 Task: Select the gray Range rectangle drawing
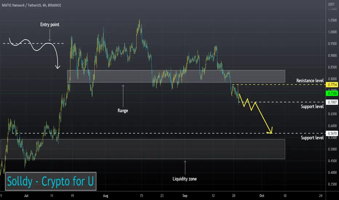point(176,76)
